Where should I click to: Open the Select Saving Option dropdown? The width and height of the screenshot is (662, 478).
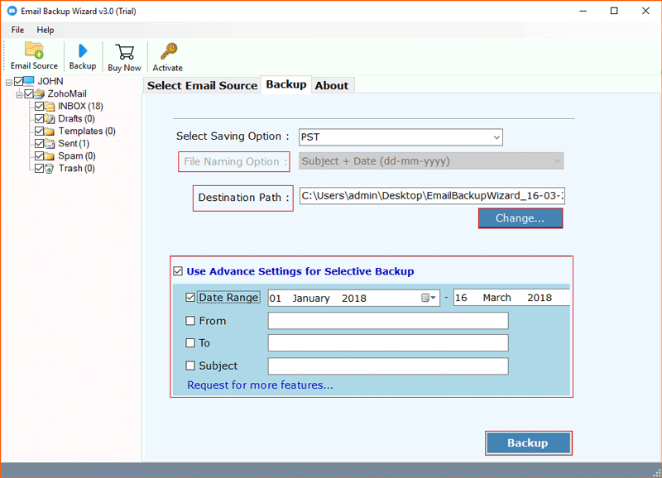(x=401, y=137)
